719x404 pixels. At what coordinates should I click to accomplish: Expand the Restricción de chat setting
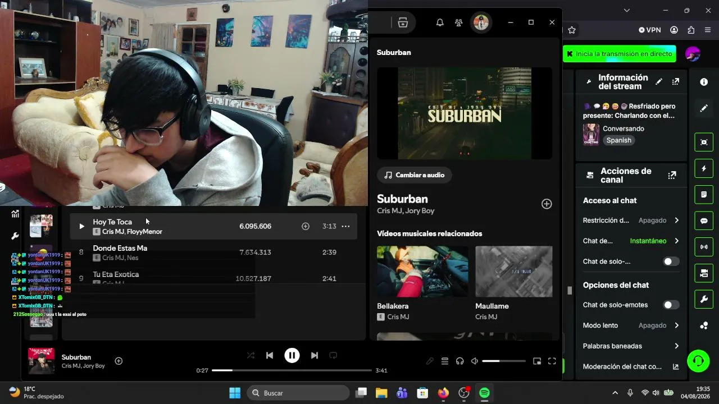pyautogui.click(x=631, y=221)
